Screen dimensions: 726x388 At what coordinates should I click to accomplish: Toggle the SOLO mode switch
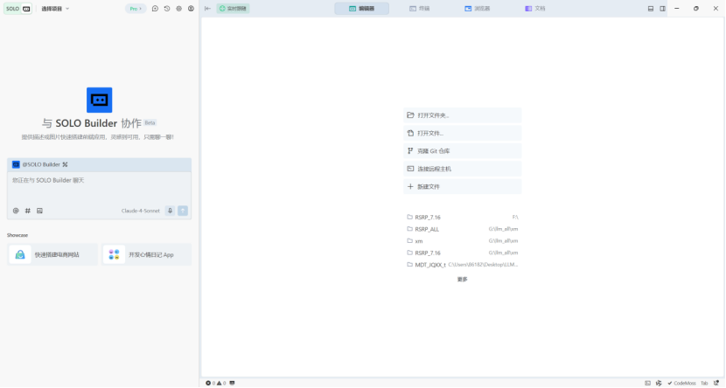pyautogui.click(x=18, y=9)
